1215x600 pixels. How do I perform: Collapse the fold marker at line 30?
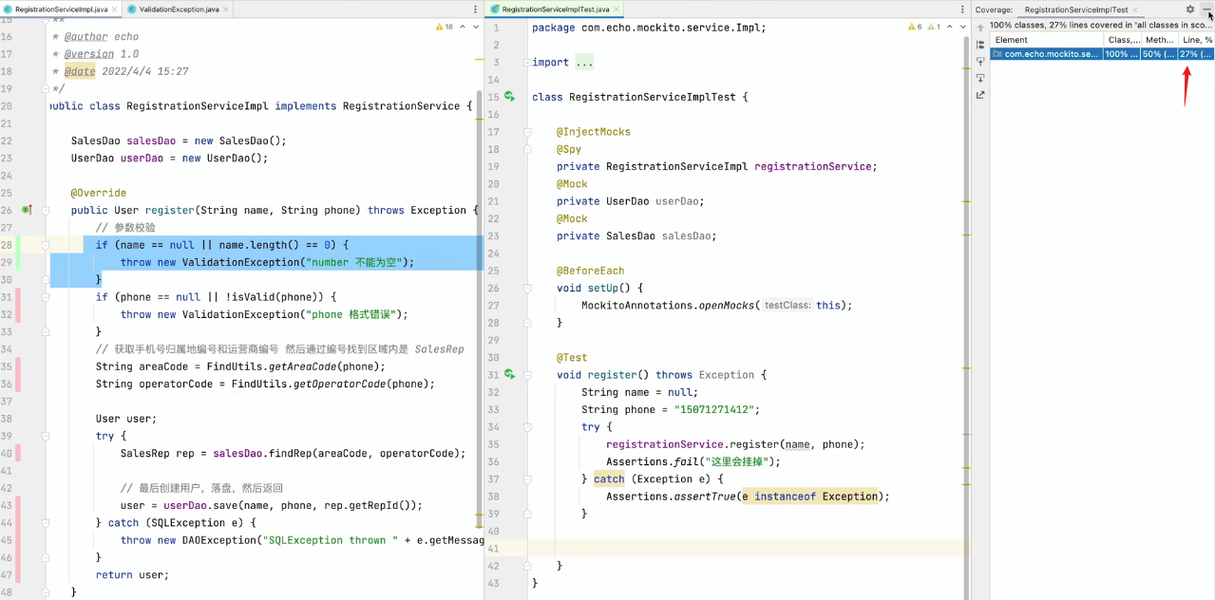(x=46, y=279)
